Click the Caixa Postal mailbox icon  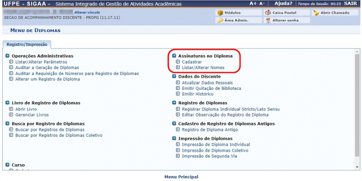[268, 13]
